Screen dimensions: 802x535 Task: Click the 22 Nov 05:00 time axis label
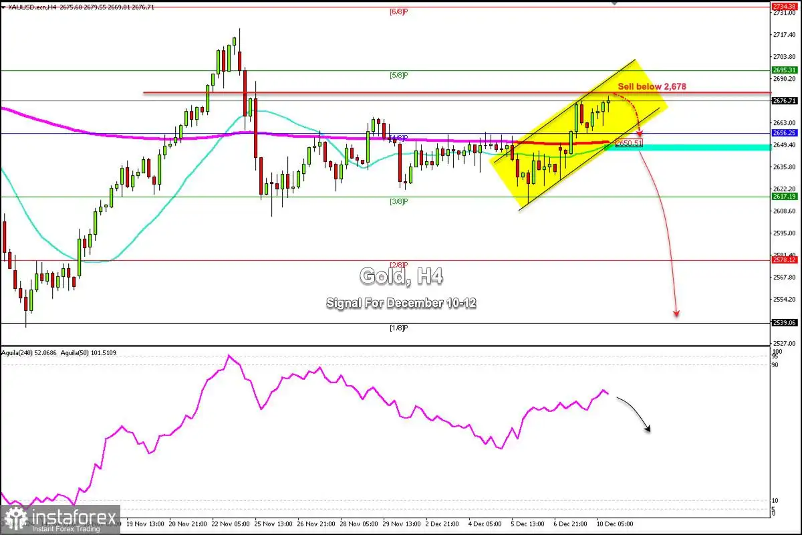click(231, 524)
